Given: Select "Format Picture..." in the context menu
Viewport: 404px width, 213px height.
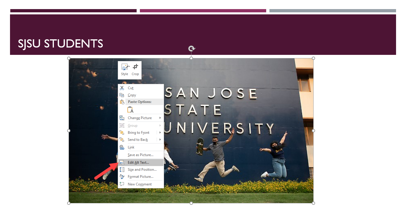Looking at the screenshot, I should [x=140, y=176].
